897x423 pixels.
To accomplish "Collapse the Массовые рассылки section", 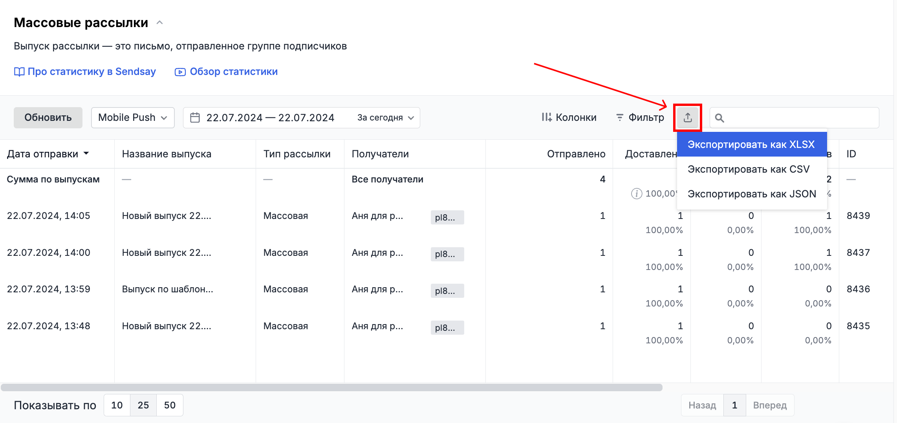I will pyautogui.click(x=159, y=23).
